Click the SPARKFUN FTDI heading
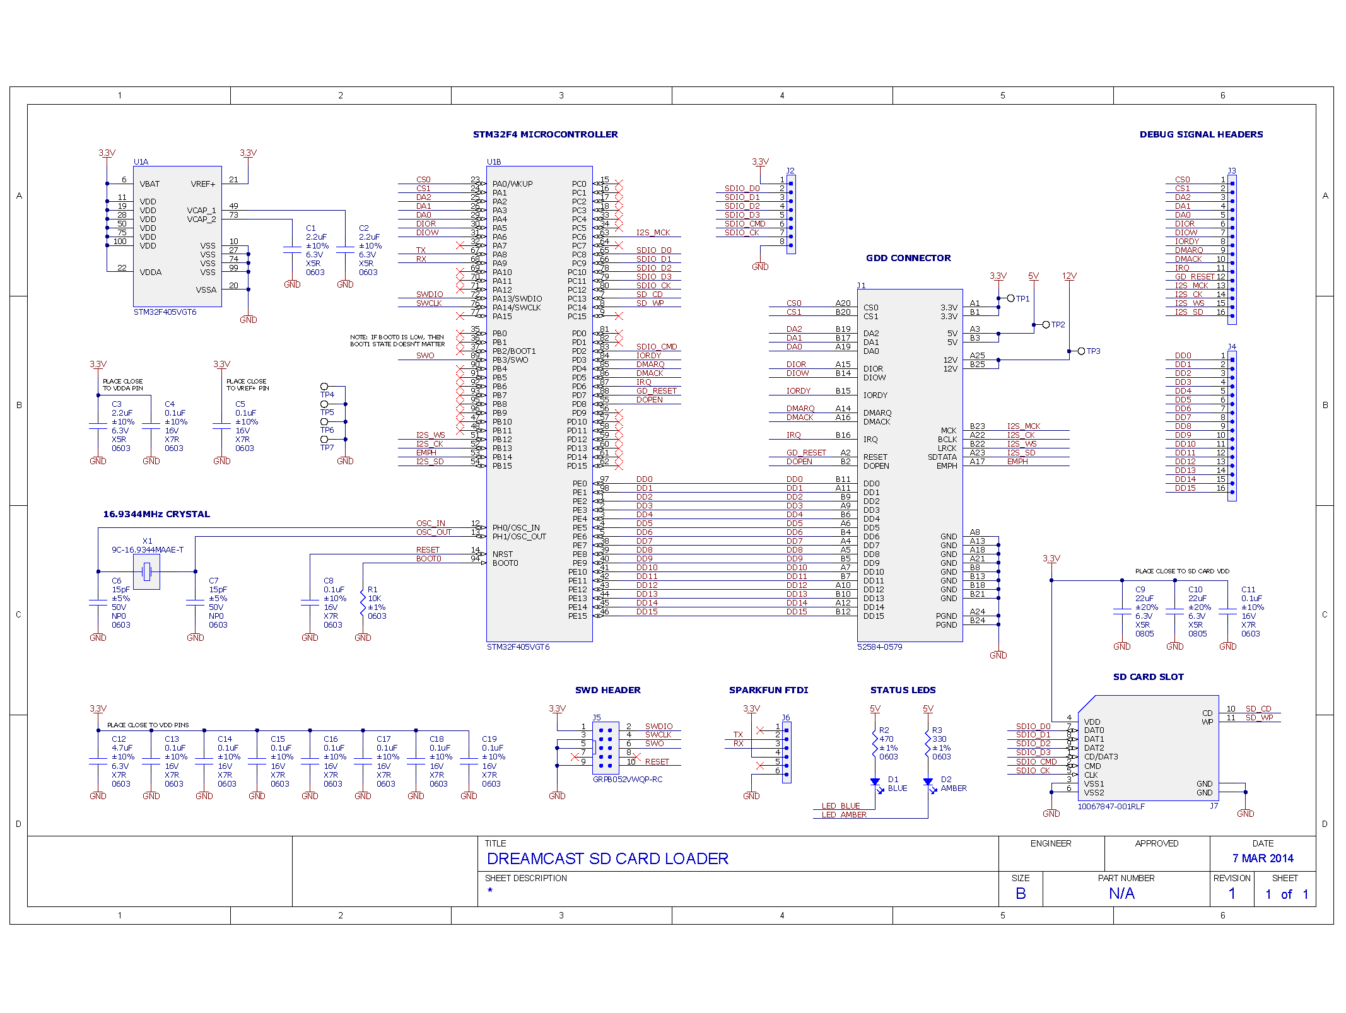This screenshot has height=1013, width=1346. [768, 690]
